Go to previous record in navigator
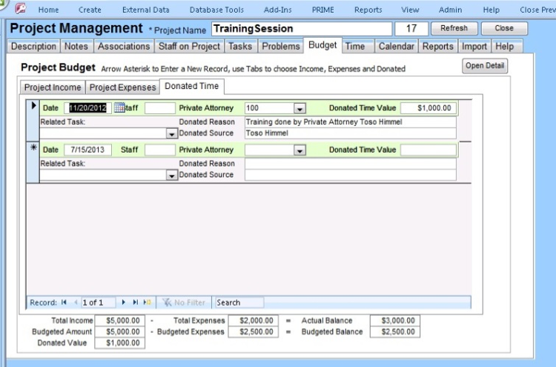The image size is (556, 367). click(76, 302)
